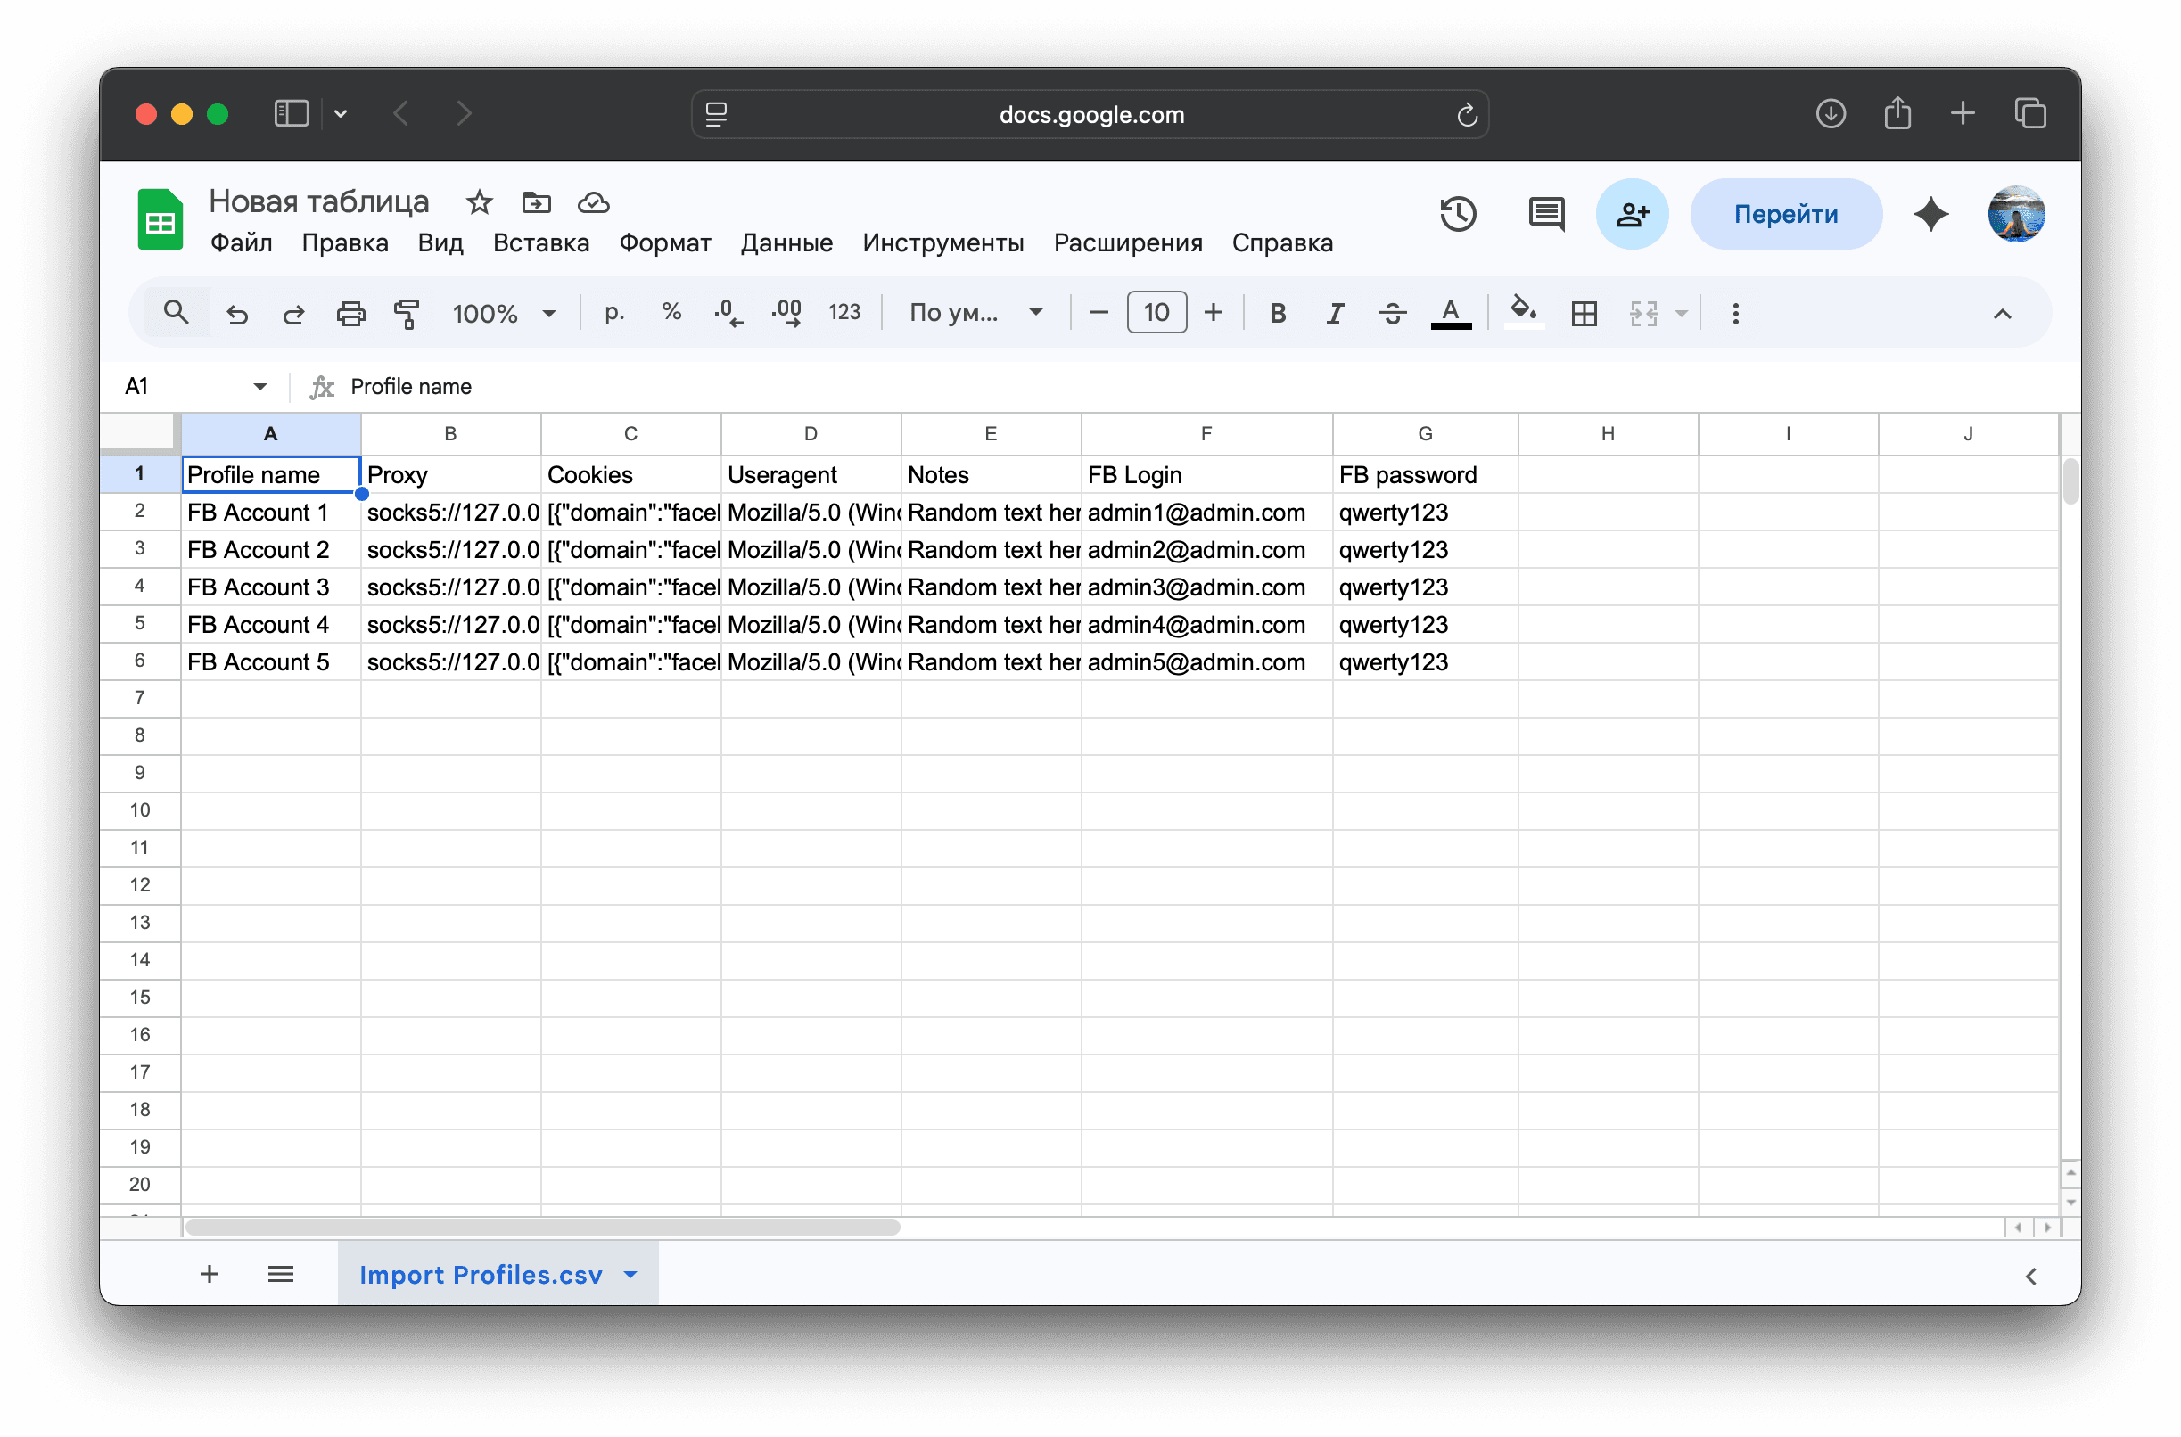This screenshot has height=1437, width=2181.
Task: Open the Расширения menu
Action: [1127, 242]
